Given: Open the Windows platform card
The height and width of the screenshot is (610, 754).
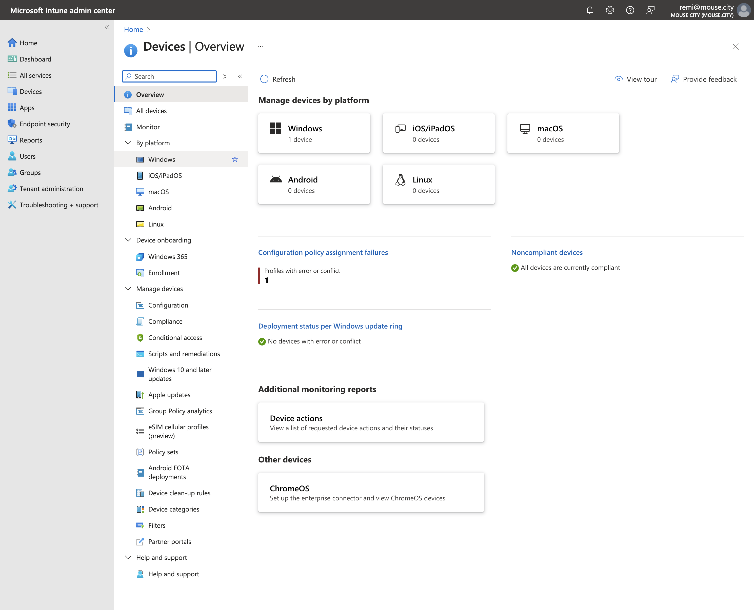Looking at the screenshot, I should [x=314, y=133].
